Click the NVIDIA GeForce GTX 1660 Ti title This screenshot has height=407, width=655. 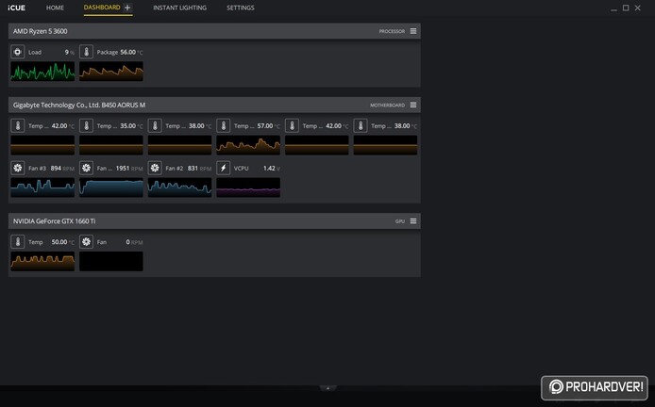tap(54, 221)
